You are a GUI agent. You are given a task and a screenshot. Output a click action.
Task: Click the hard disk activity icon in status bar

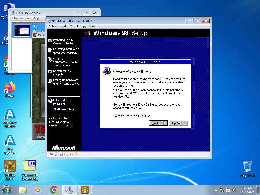pyautogui.click(x=51, y=154)
